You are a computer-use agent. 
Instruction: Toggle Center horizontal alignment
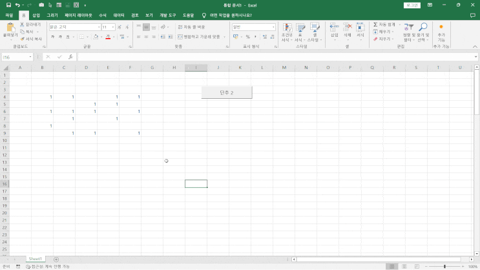(x=146, y=37)
